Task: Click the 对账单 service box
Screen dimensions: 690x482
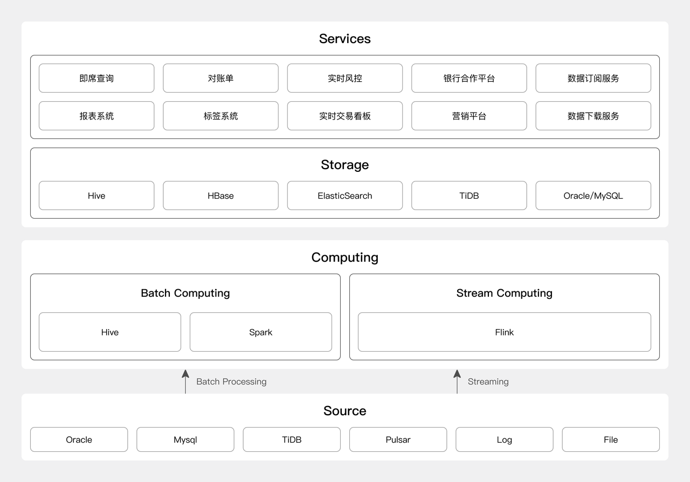Action: [220, 78]
